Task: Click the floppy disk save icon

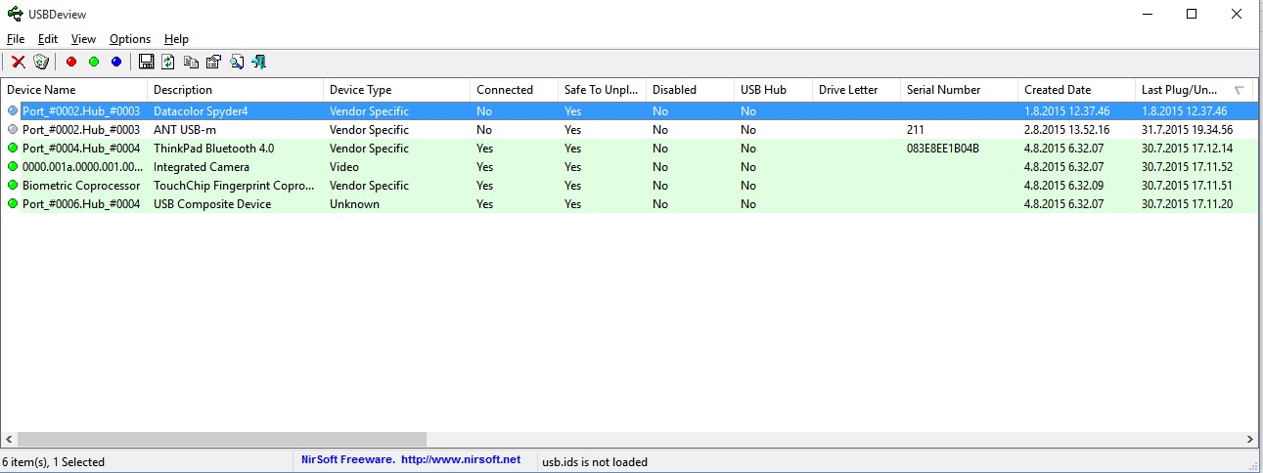Action: [147, 62]
